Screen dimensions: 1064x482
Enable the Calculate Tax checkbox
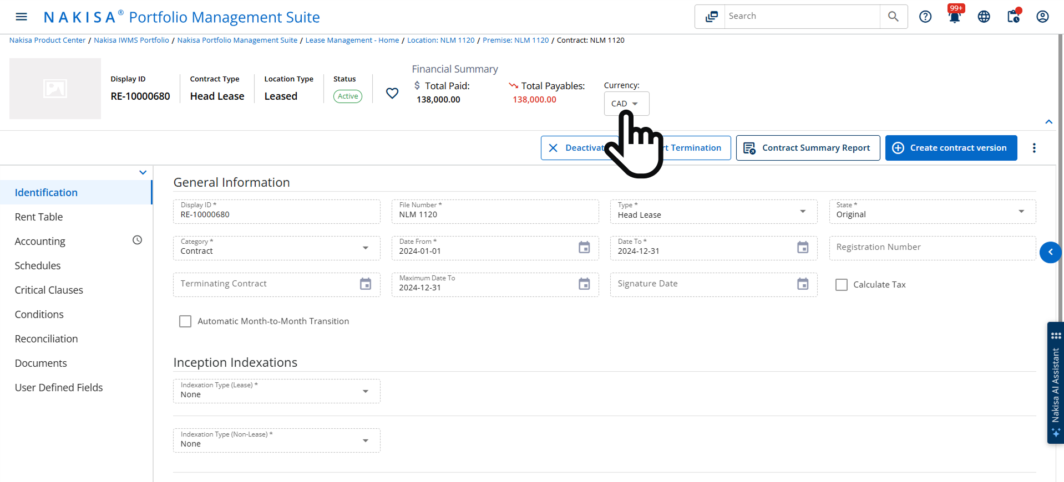pyautogui.click(x=842, y=285)
